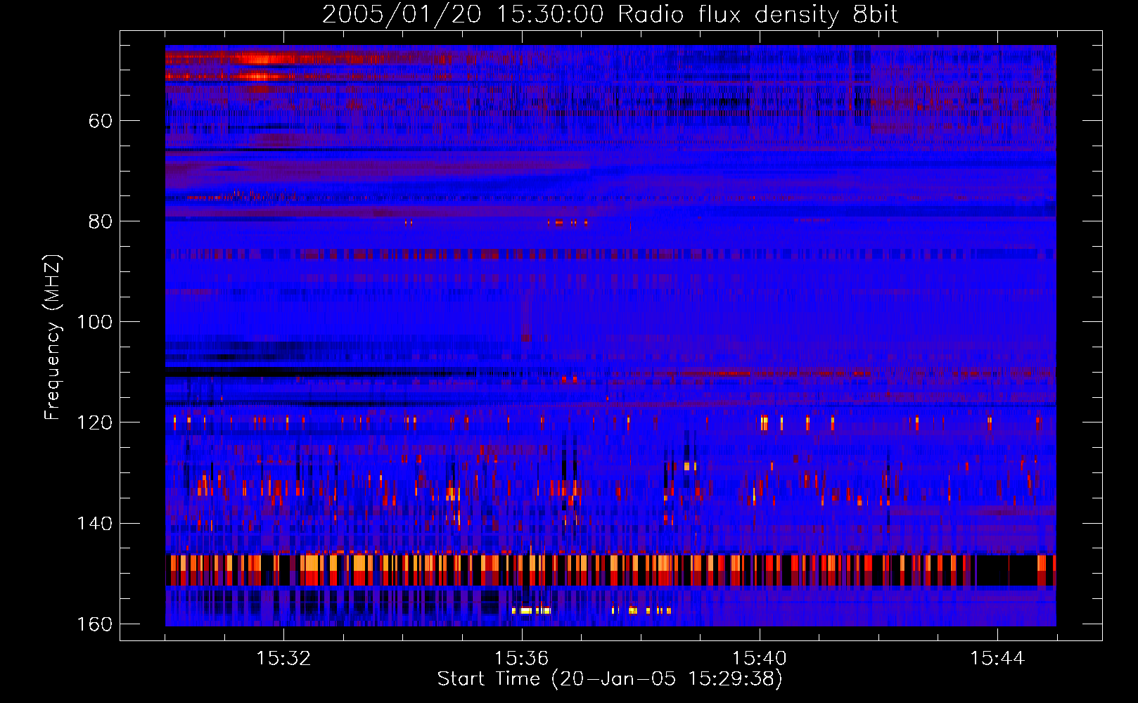This screenshot has width=1138, height=703.
Task: Click the x-axis time label '15:44'
Action: (997, 658)
